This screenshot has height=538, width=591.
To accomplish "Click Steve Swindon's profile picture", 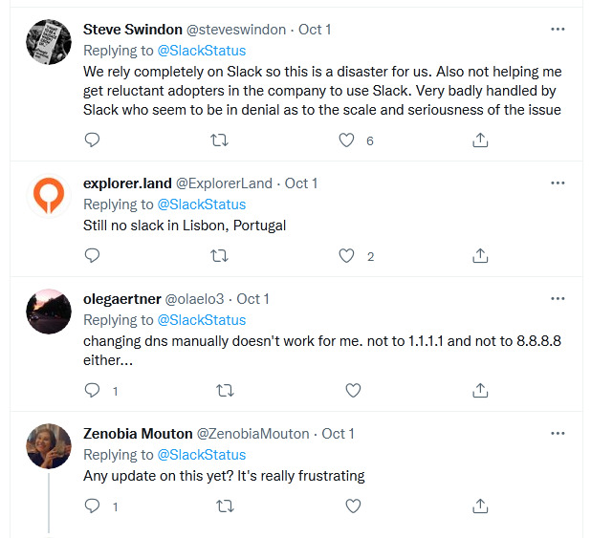I will click(x=49, y=42).
